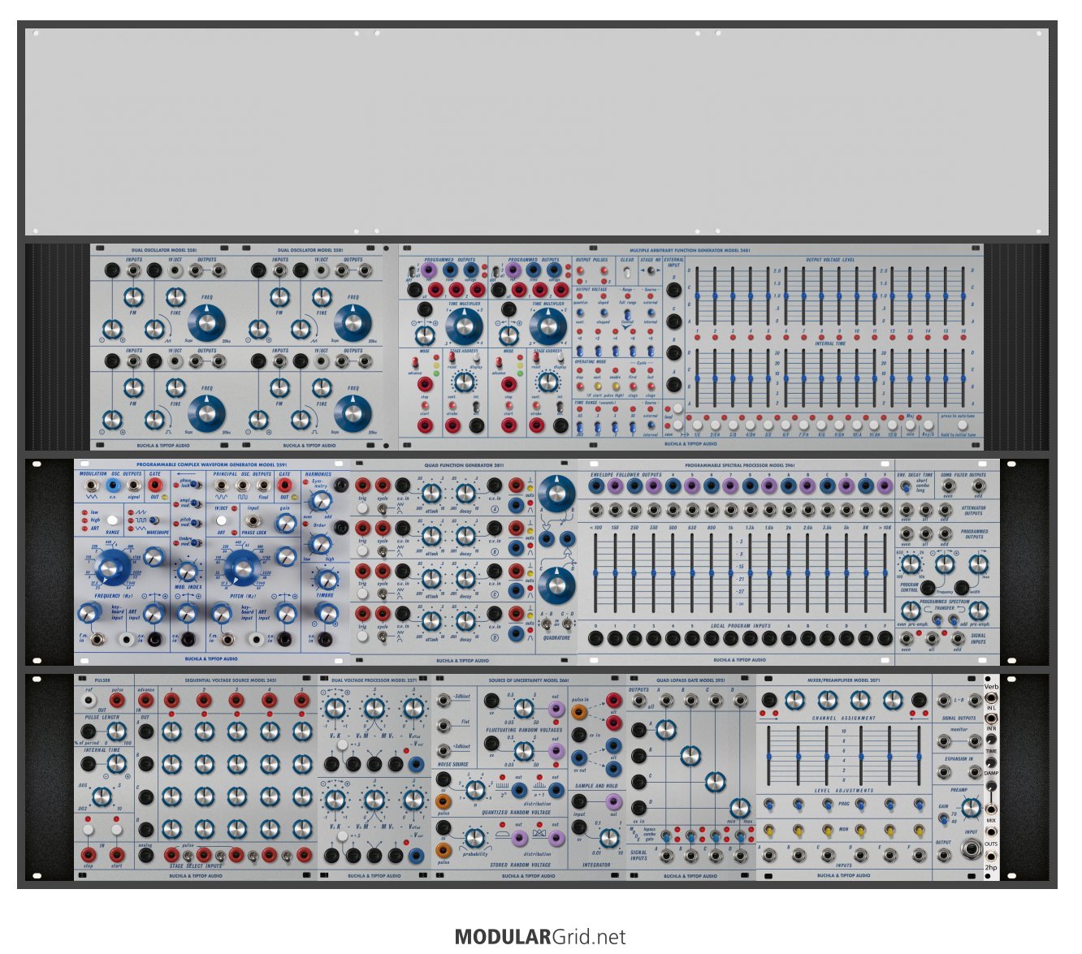Click Dual Voltage Processor 257t title
Image resolution: width=1082 pixels, height=954 pixels.
tap(374, 680)
